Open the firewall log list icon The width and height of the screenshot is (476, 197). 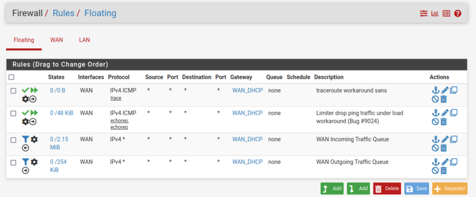point(446,13)
